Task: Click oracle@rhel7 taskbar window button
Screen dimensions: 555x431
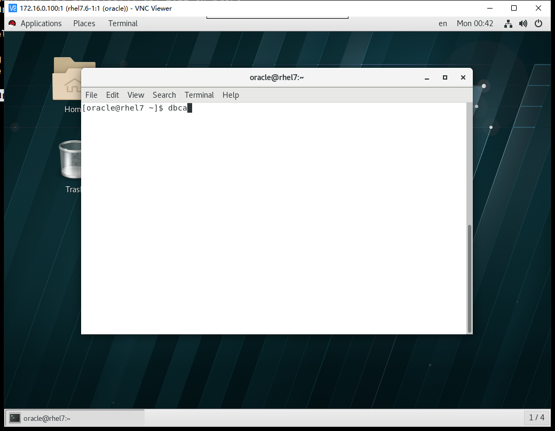Action: [x=75, y=418]
